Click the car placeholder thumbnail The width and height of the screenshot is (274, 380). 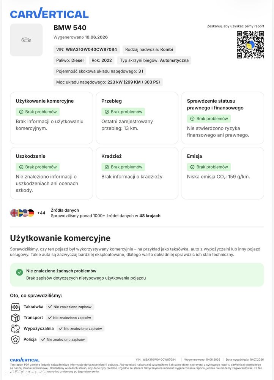(x=26, y=40)
